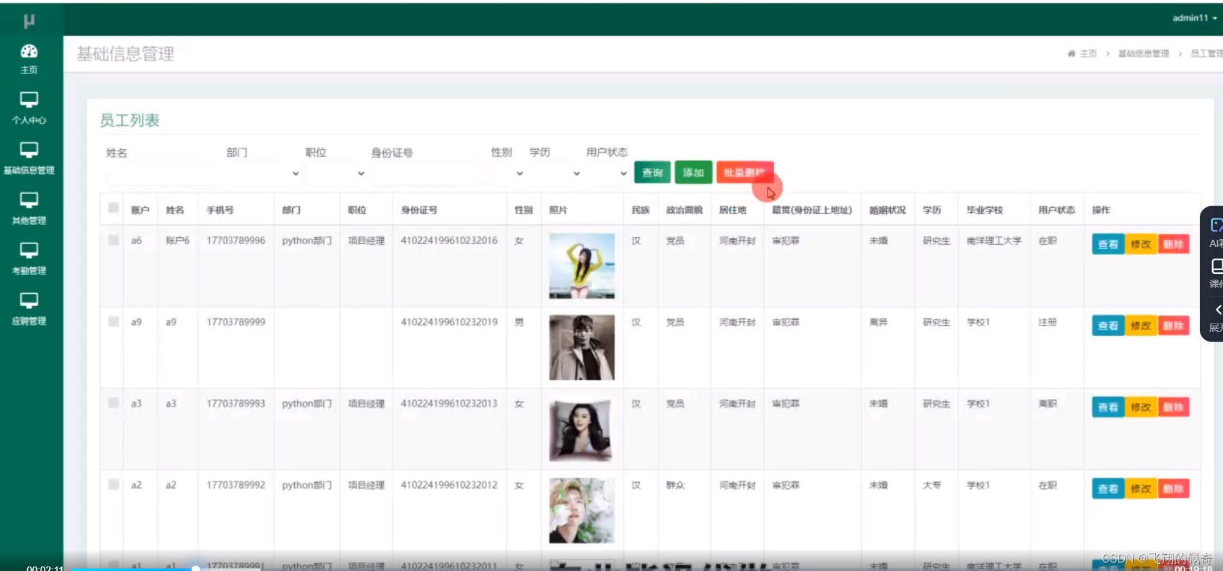
Task: Check the checkbox for row a3
Action: 114,403
